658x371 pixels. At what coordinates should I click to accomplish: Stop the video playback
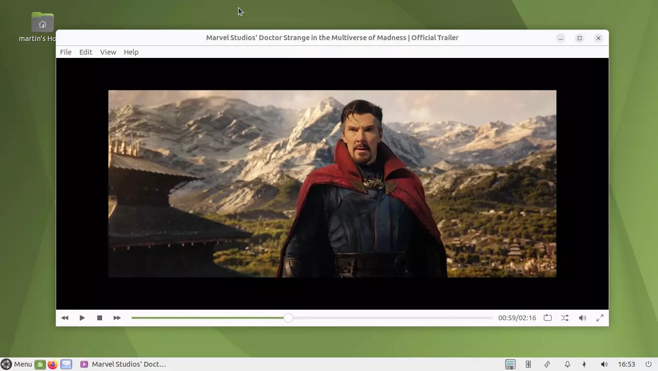[x=99, y=317]
